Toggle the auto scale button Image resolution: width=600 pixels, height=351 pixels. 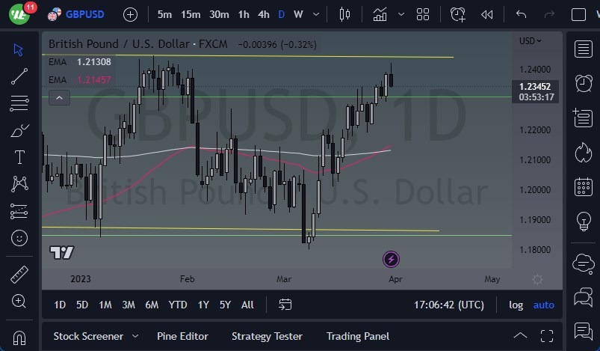click(543, 305)
